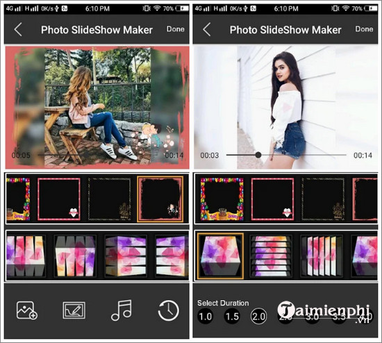Click the playback slider handle on the right screen

click(258, 155)
